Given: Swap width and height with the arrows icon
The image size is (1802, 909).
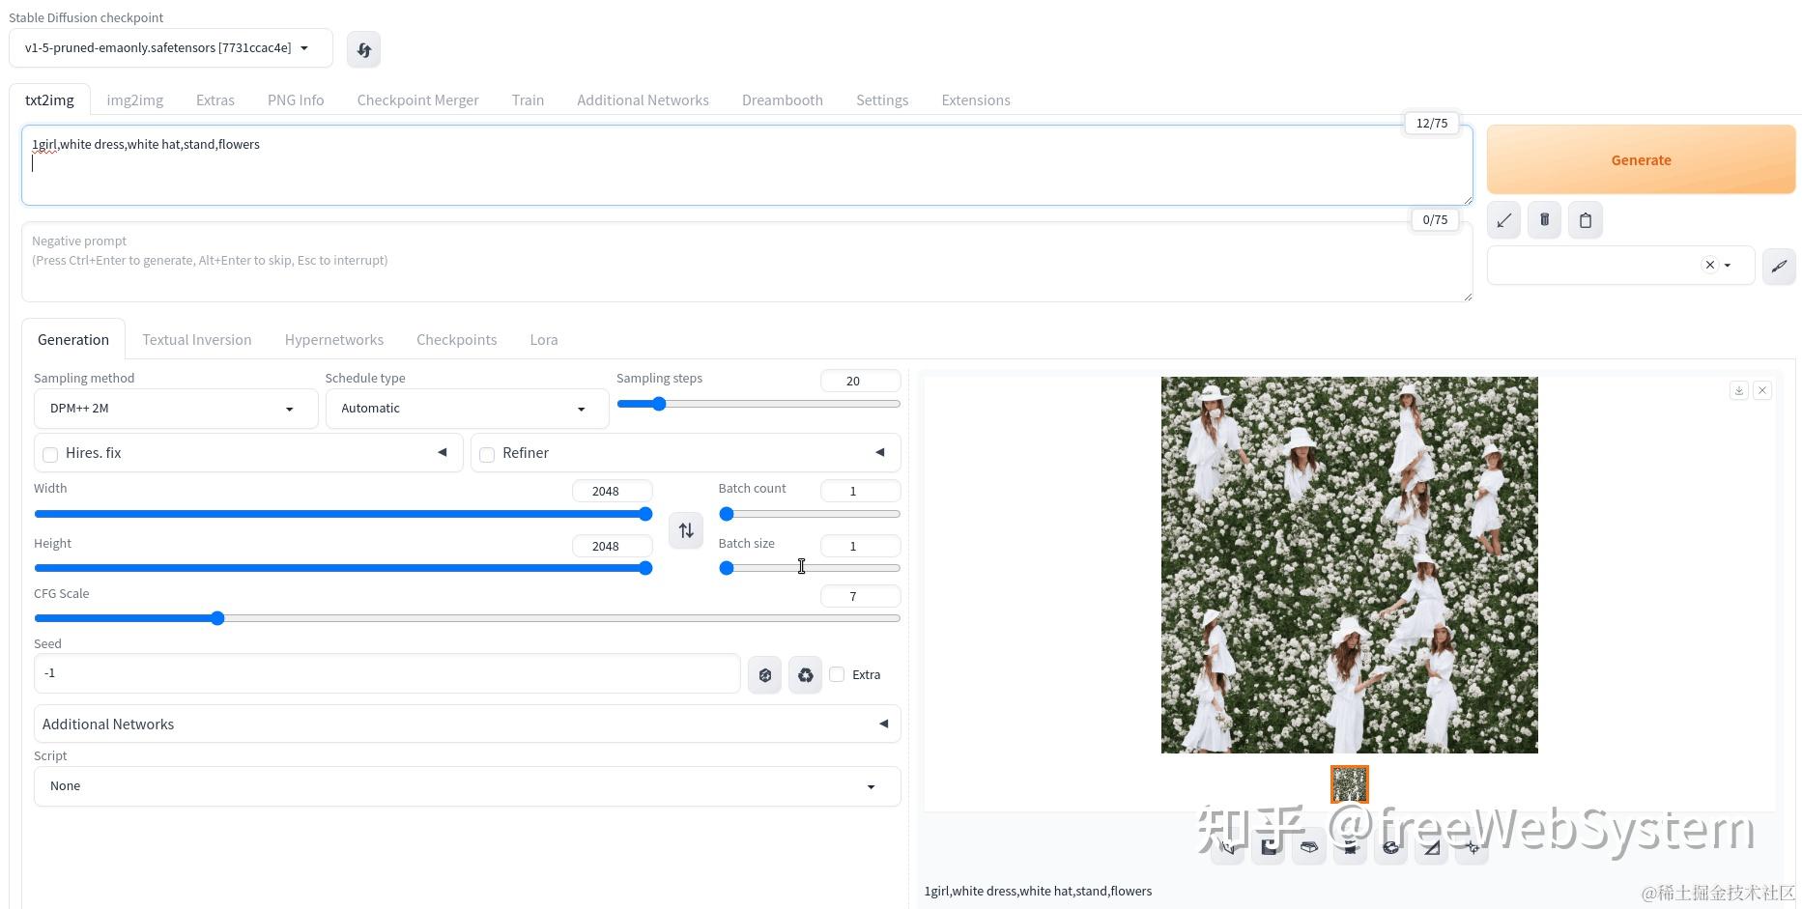Looking at the screenshot, I should pos(685,530).
